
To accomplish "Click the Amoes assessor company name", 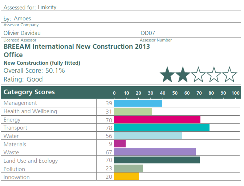I will (23, 19).
